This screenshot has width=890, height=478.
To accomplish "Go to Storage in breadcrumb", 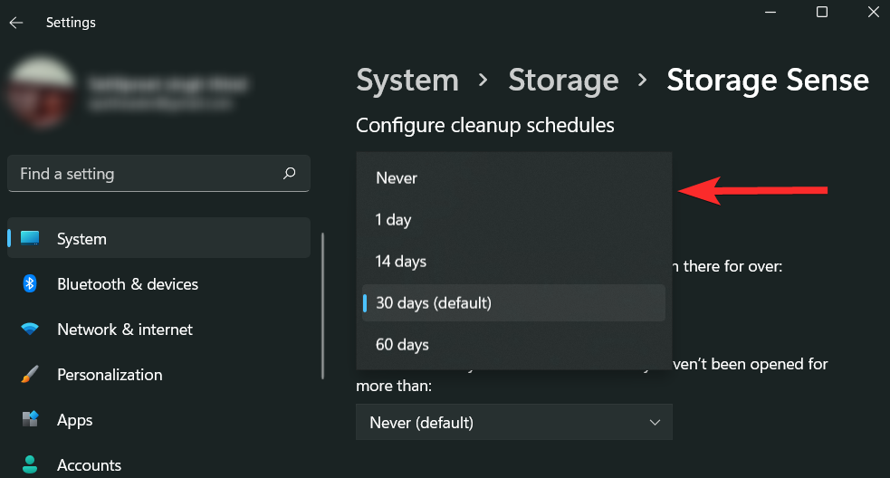I will point(563,81).
